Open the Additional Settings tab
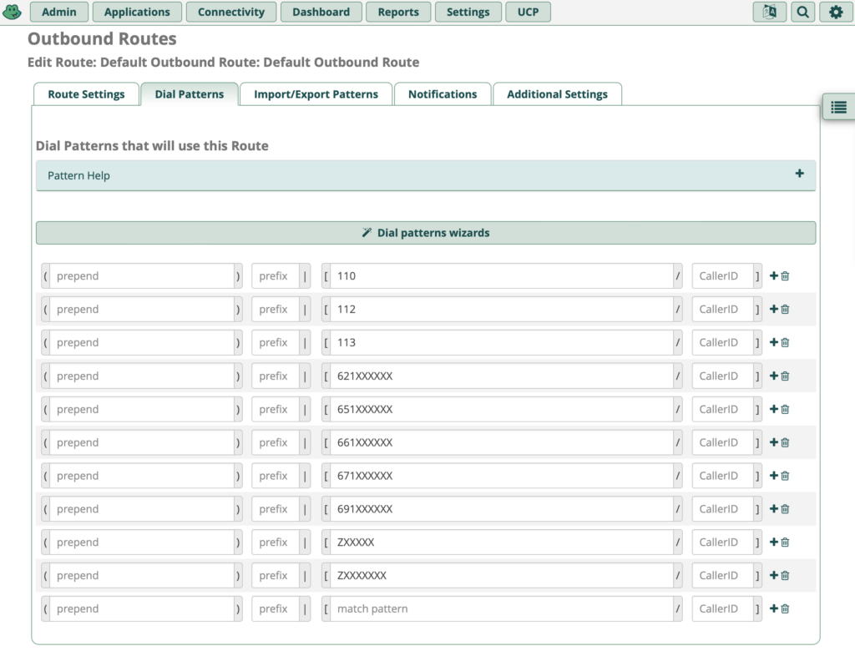This screenshot has width=855, height=651. [x=557, y=94]
